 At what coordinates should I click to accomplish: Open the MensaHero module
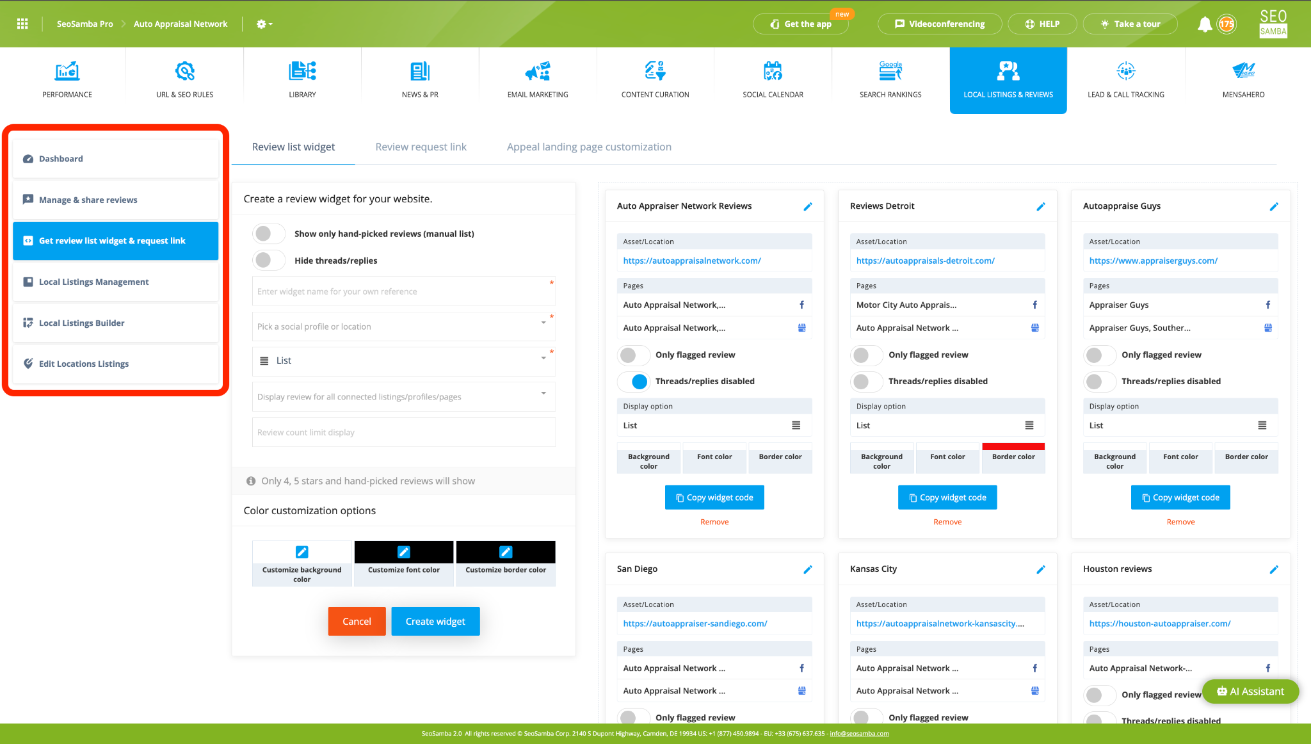(1243, 80)
